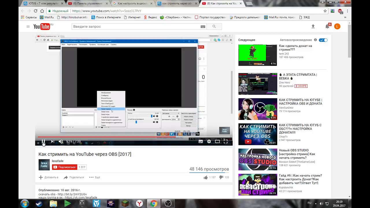Open the account avatar menu
The height and width of the screenshot is (208, 370).
click(x=337, y=27)
